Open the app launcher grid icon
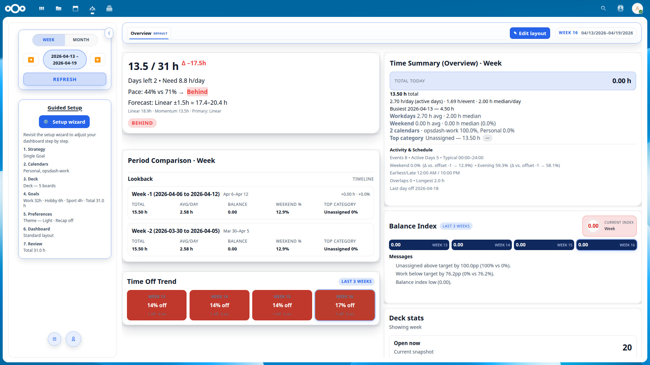The image size is (650, 365). [41, 8]
